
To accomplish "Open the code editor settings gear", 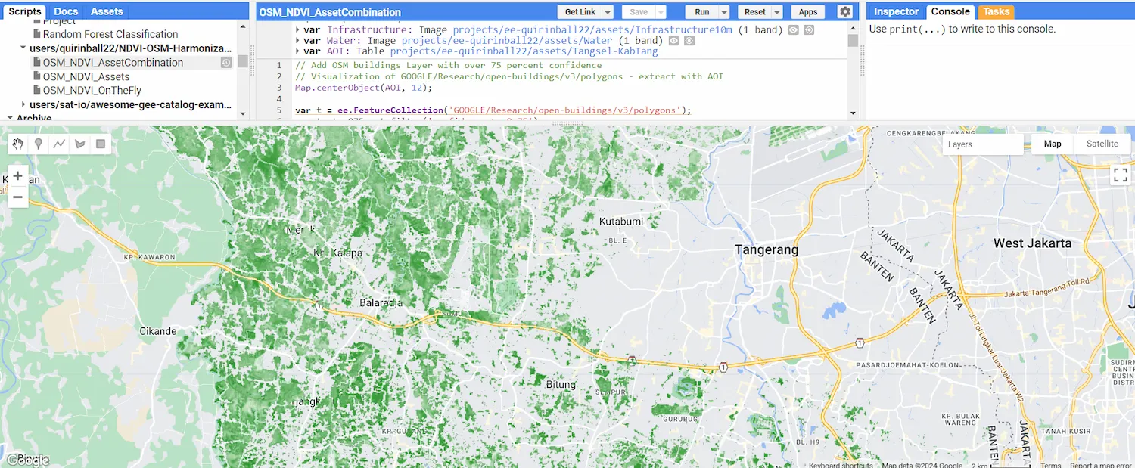I will tap(845, 12).
